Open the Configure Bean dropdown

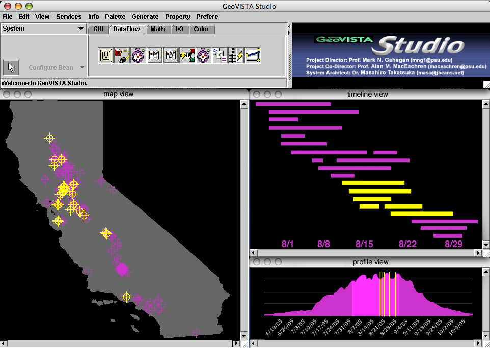tap(56, 68)
